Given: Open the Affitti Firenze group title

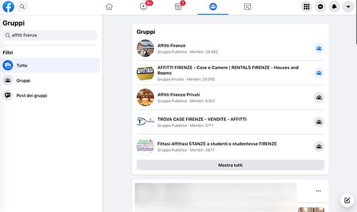Looking at the screenshot, I should click(171, 46).
